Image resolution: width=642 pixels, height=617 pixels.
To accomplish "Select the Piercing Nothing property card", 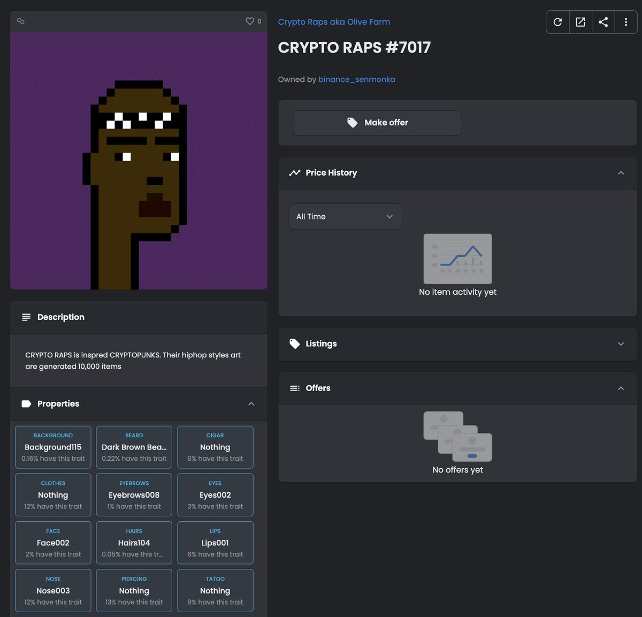I will (134, 591).
